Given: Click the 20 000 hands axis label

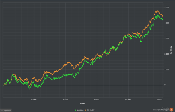Looking at the screenshot, I should (x=65, y=100).
